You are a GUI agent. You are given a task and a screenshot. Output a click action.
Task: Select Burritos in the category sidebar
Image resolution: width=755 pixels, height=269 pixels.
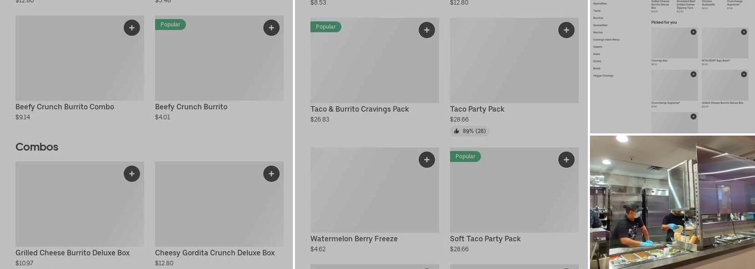598,18
